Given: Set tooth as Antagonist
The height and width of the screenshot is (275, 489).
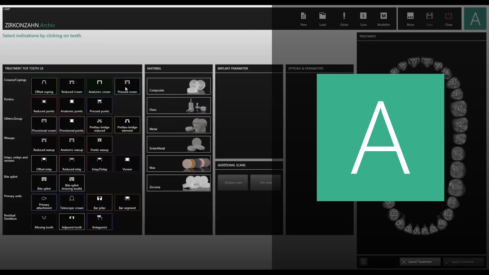Looking at the screenshot, I should (x=99, y=222).
